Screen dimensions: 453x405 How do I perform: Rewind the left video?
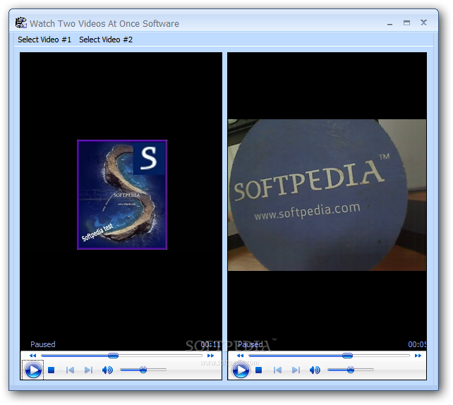click(x=32, y=356)
